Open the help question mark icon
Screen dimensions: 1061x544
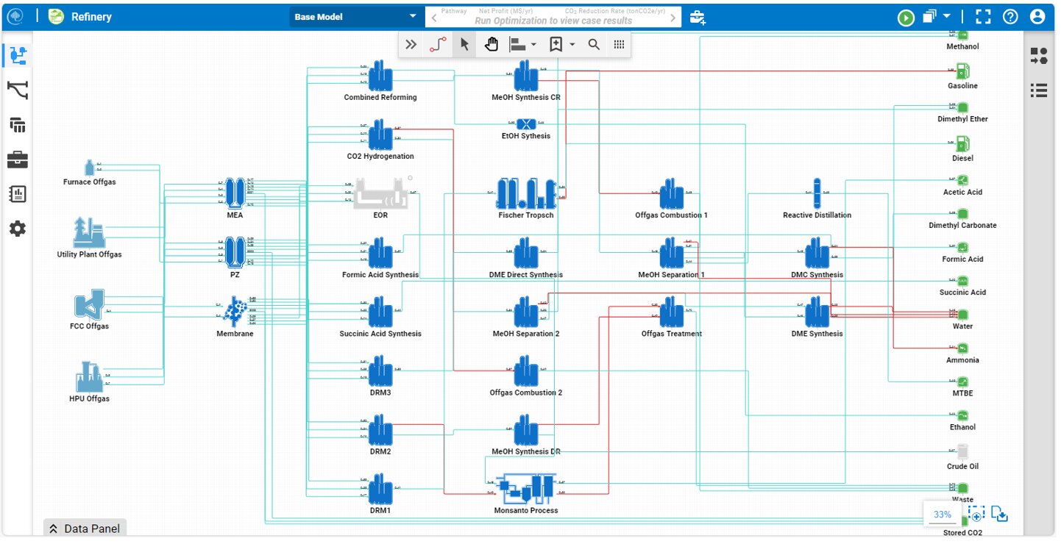[1010, 17]
